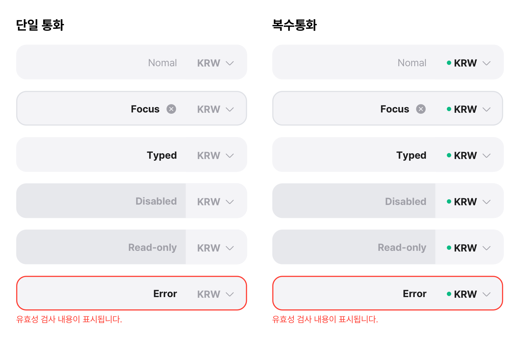Click chevron arrow in single currency Nomal row
518x339 pixels.
[x=230, y=63]
